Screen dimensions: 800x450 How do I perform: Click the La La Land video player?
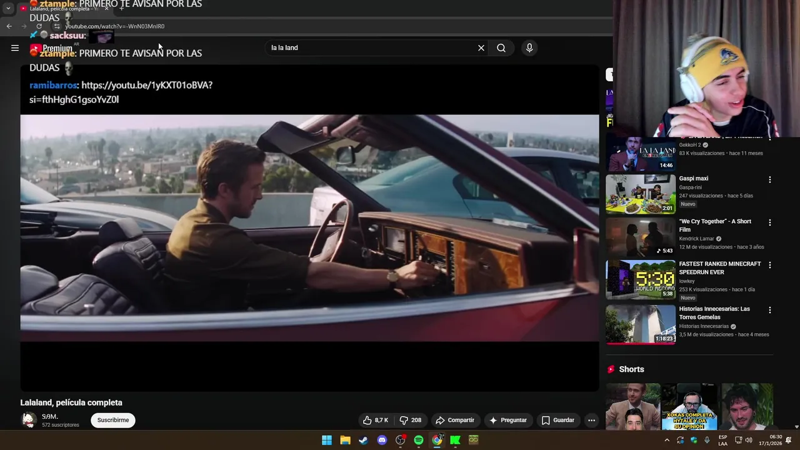coord(309,228)
